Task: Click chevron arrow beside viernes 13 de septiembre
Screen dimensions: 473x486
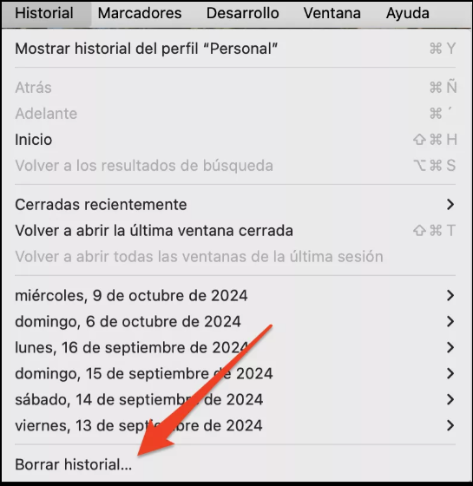Action: pos(450,425)
